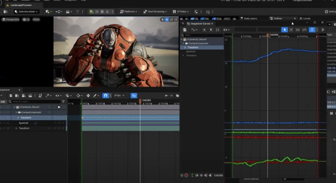Image resolution: width=336 pixels, height=183 pixels.
Task: Click the render movie clapperboard icon in Sequencer
Action: pyautogui.click(x=30, y=96)
